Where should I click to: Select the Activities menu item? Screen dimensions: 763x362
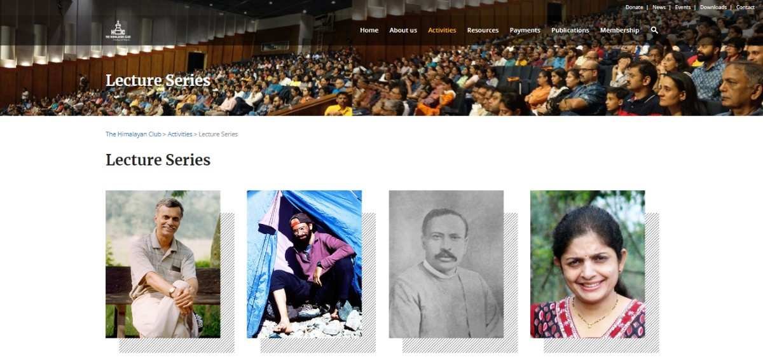click(442, 30)
